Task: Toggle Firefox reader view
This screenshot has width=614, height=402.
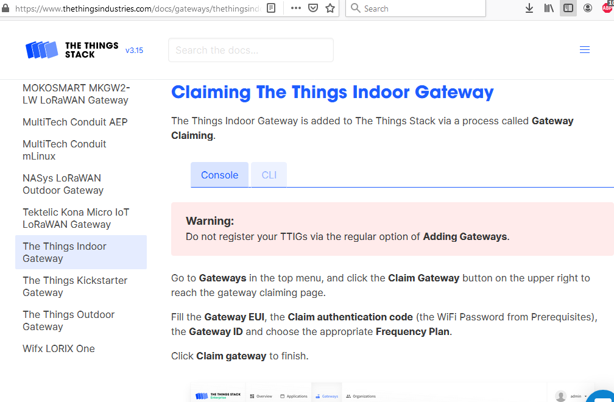Action: click(x=271, y=9)
